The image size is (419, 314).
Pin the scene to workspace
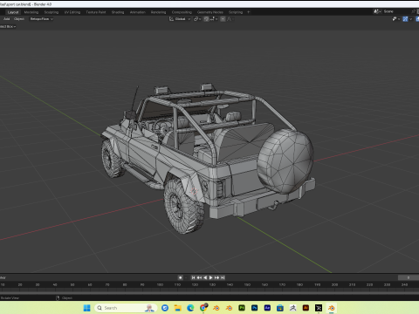pos(413,11)
